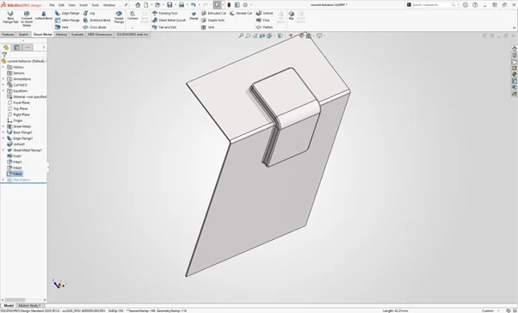Open the Tools menu
The image size is (518, 313).
pos(96,5)
